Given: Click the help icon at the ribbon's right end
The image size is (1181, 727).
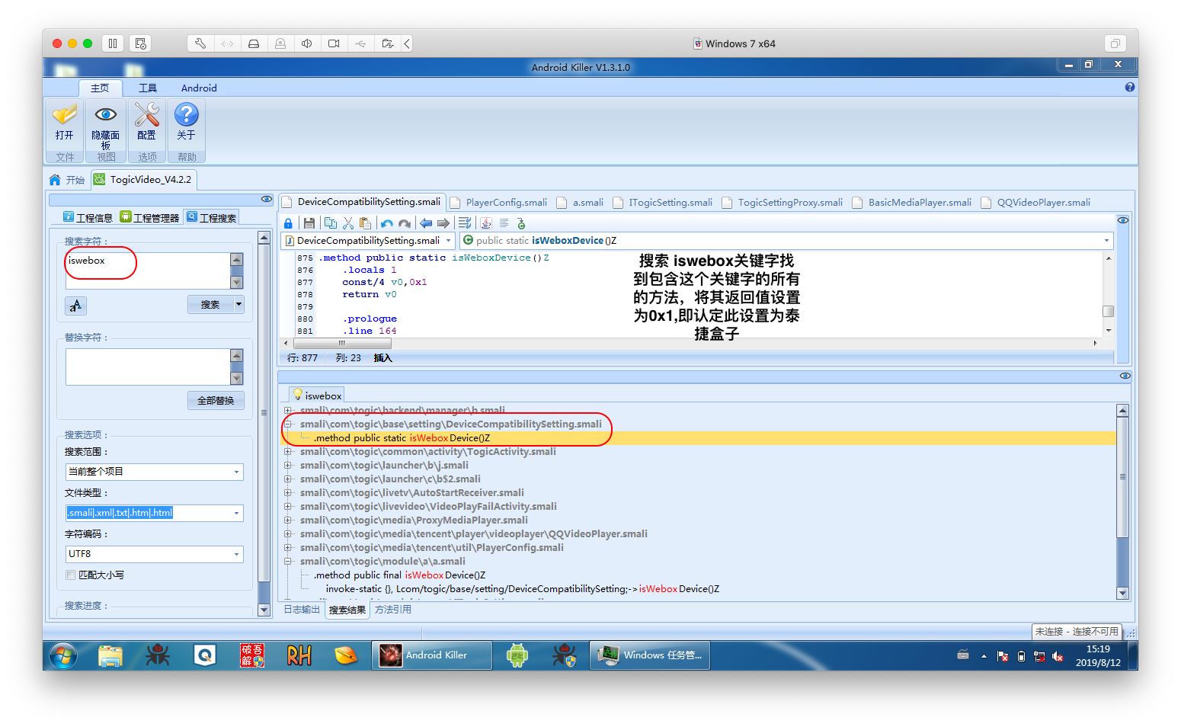Looking at the screenshot, I should (x=1130, y=87).
